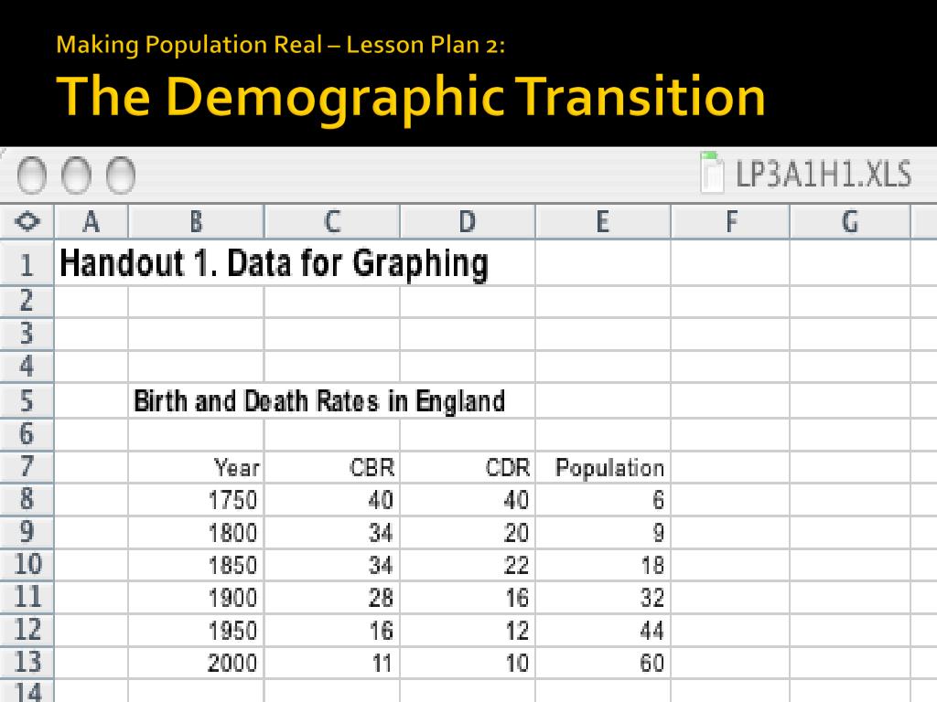Select row 12 header
The image size is (937, 702).
pyautogui.click(x=27, y=630)
